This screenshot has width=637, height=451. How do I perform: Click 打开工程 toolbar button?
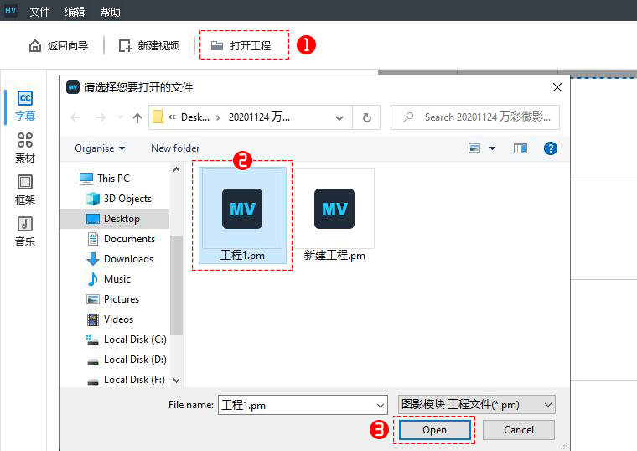(x=241, y=45)
